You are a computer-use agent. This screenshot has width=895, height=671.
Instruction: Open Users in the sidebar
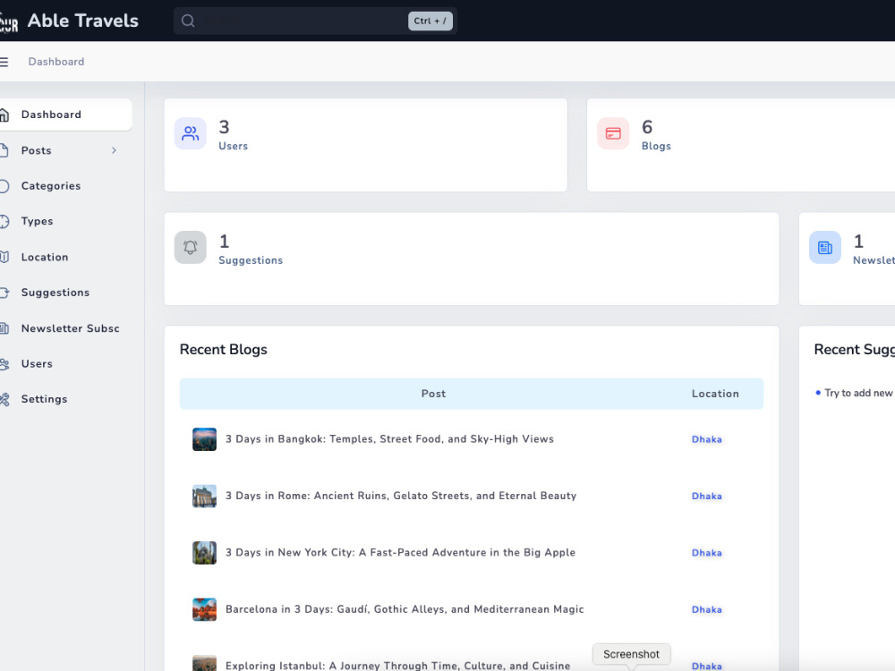[65, 364]
